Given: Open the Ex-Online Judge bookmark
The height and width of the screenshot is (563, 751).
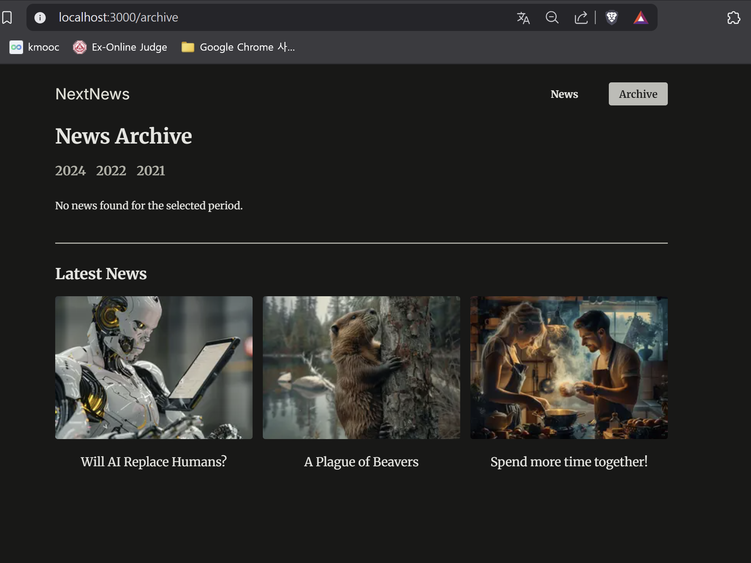Looking at the screenshot, I should point(120,47).
